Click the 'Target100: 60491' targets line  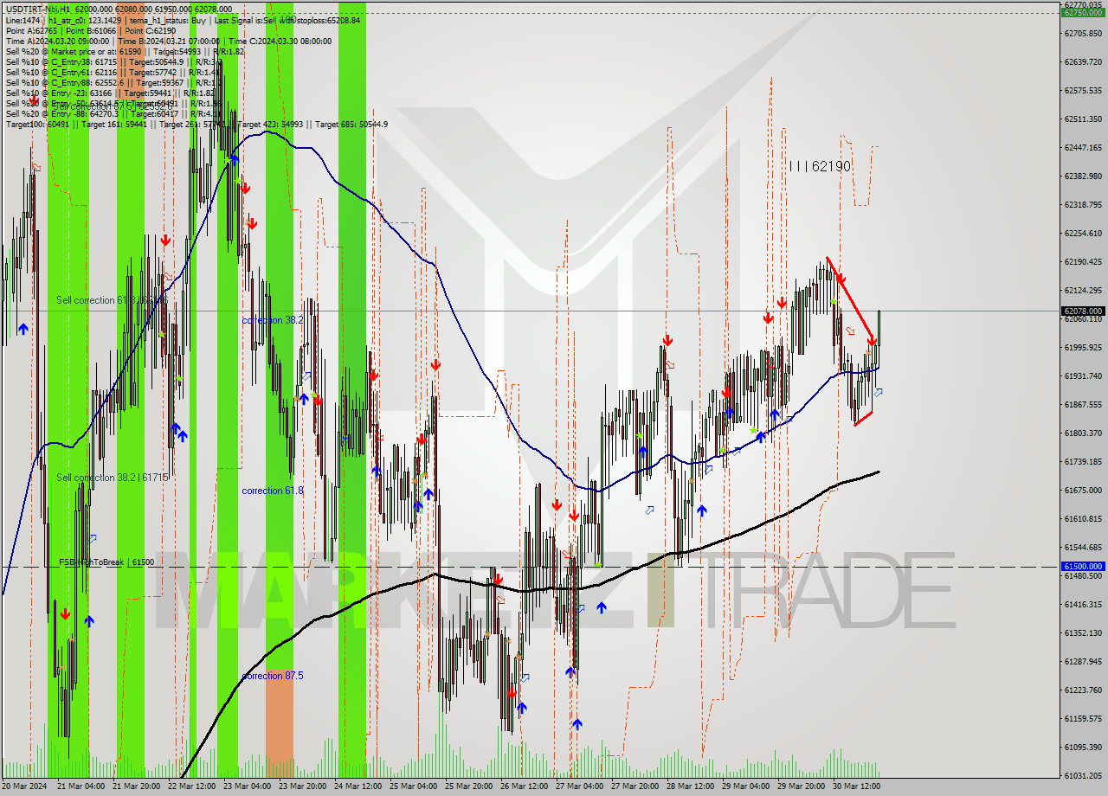[196, 124]
